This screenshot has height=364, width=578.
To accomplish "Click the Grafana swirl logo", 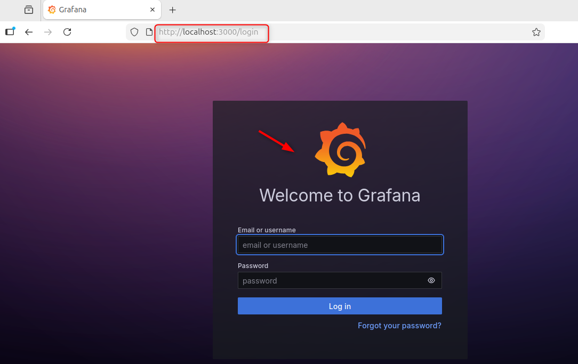I will [340, 150].
